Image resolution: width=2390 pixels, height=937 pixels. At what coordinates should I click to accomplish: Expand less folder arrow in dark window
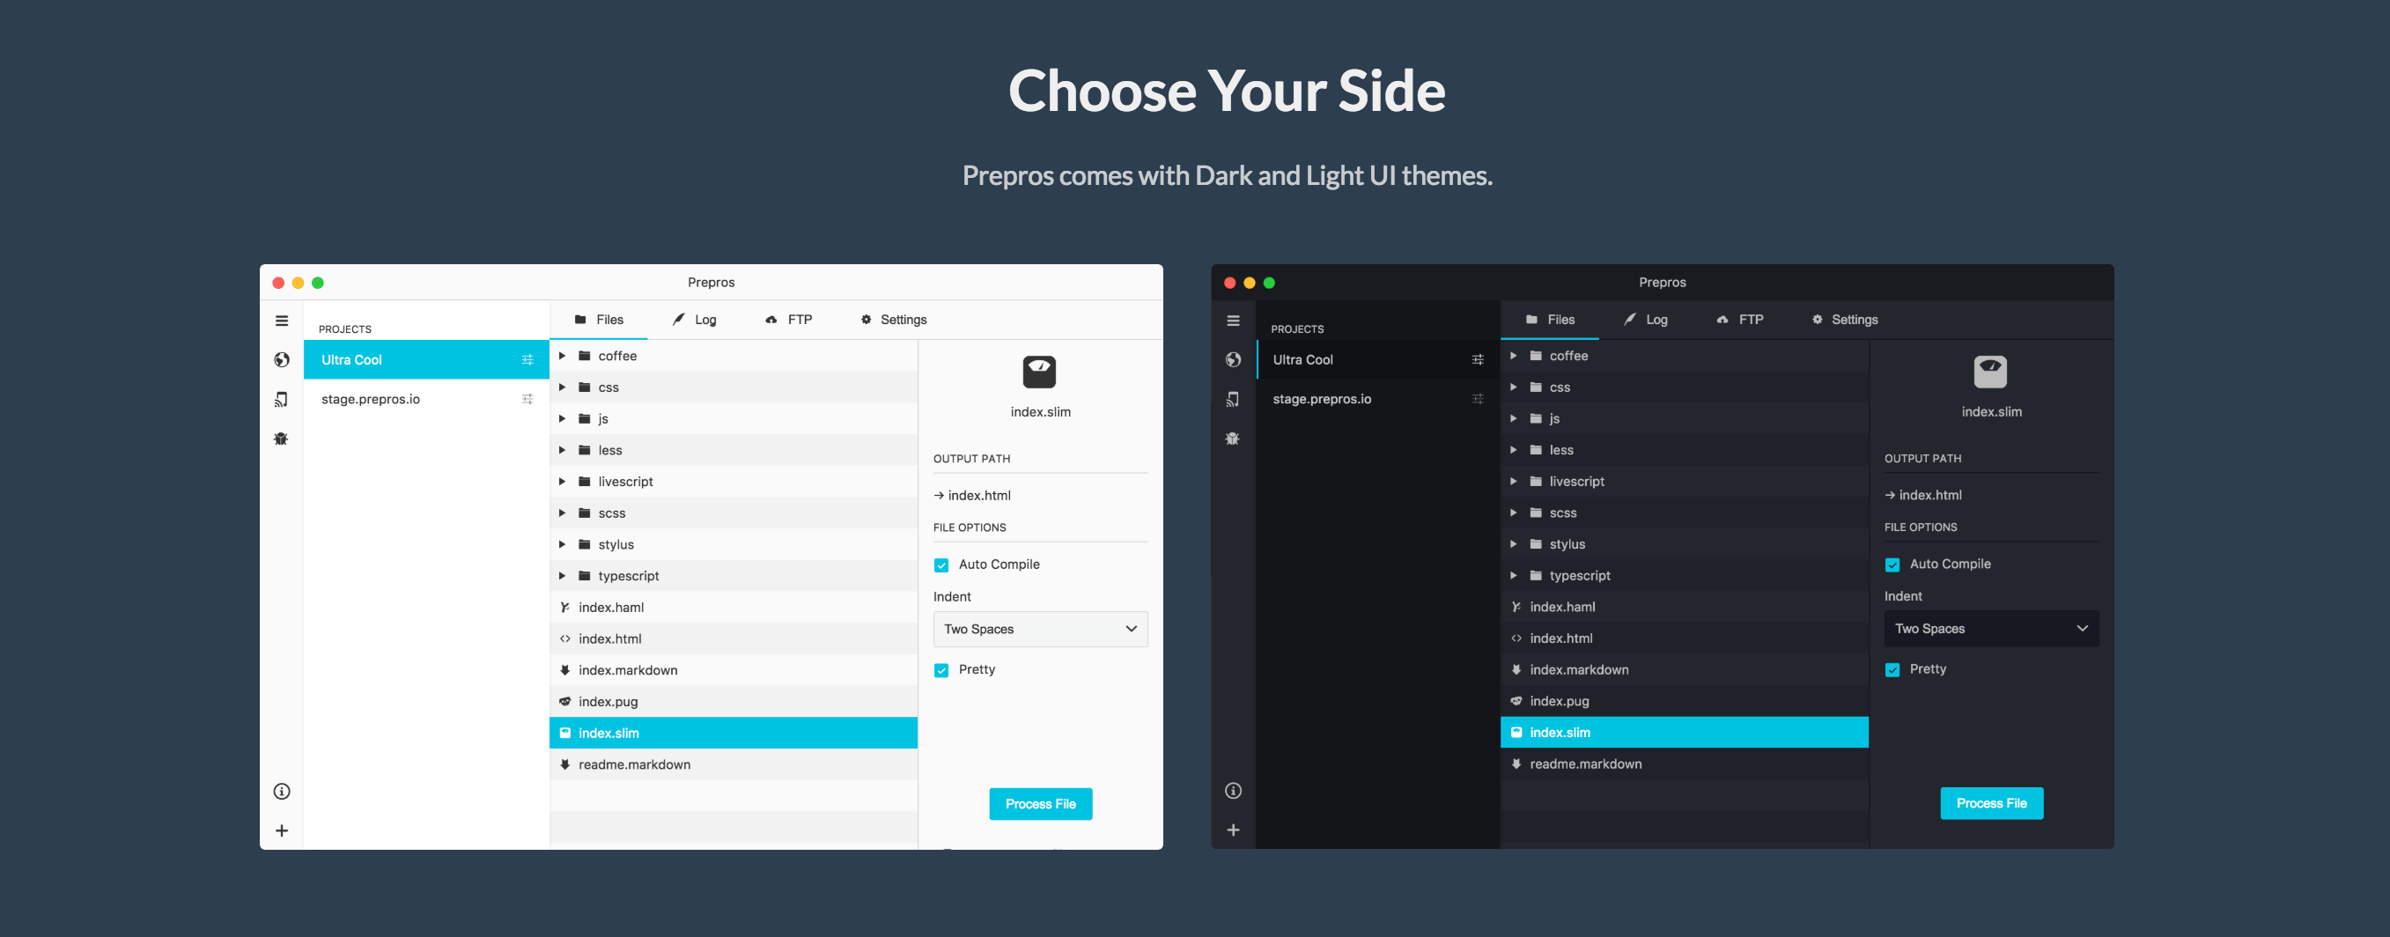1513,450
